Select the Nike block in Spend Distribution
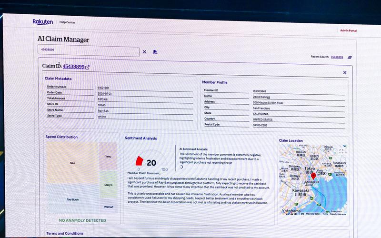The width and height of the screenshot is (381, 238). click(x=72, y=163)
